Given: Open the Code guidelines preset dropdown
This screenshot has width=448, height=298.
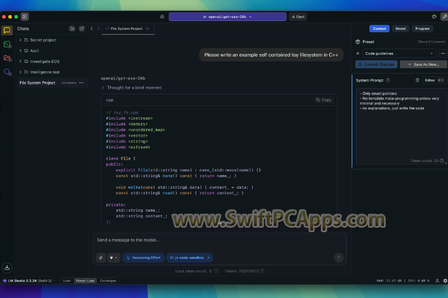Looking at the screenshot, I should pyautogui.click(x=399, y=53).
